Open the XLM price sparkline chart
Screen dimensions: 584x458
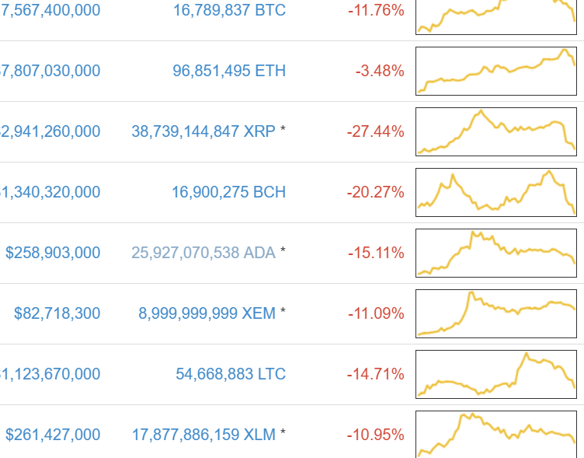[x=496, y=434]
